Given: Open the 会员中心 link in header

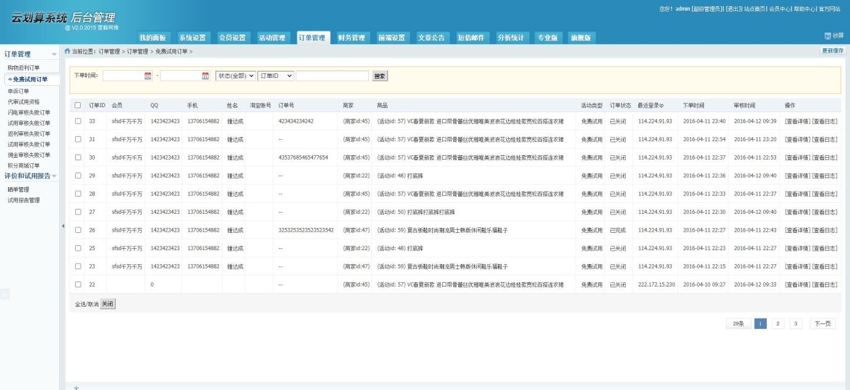Looking at the screenshot, I should tap(780, 9).
